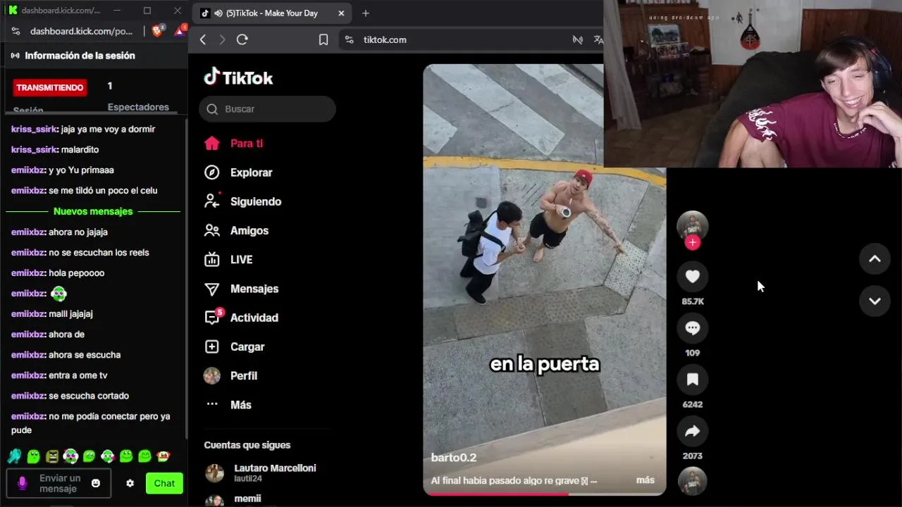Click the Enviar un mensaje field
Viewport: 902px width, 507px height.
pos(59,483)
